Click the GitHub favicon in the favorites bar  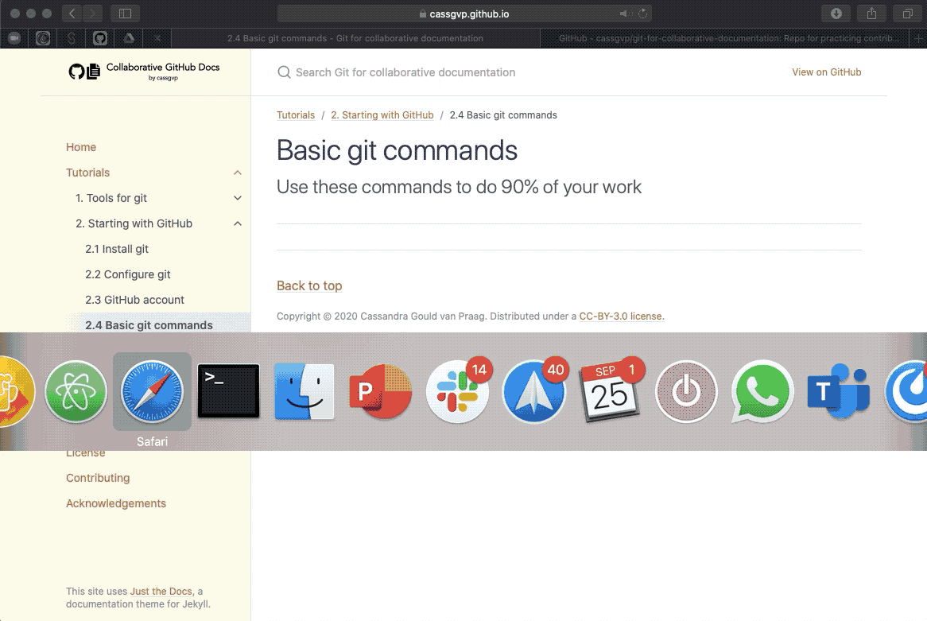(99, 38)
